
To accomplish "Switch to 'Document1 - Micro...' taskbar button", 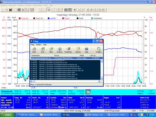I will [x=117, y=115].
